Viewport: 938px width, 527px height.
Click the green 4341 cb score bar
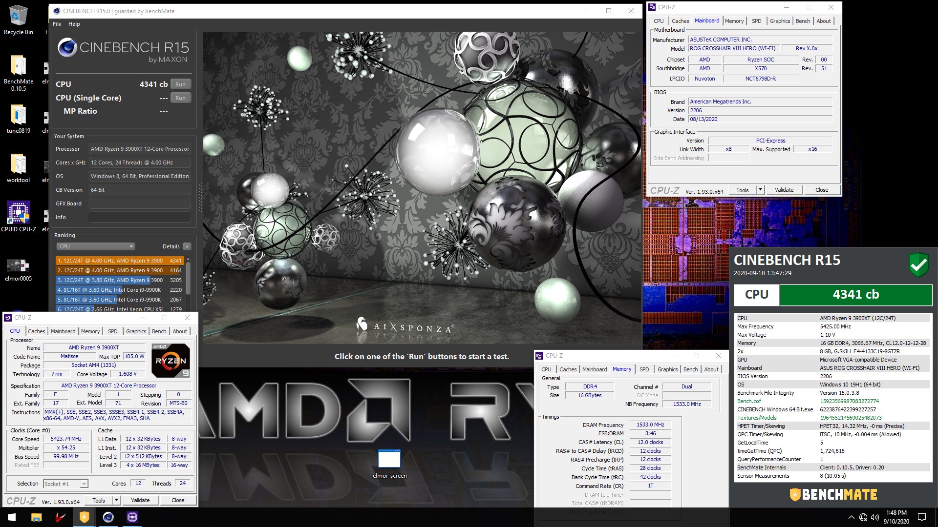pos(856,295)
